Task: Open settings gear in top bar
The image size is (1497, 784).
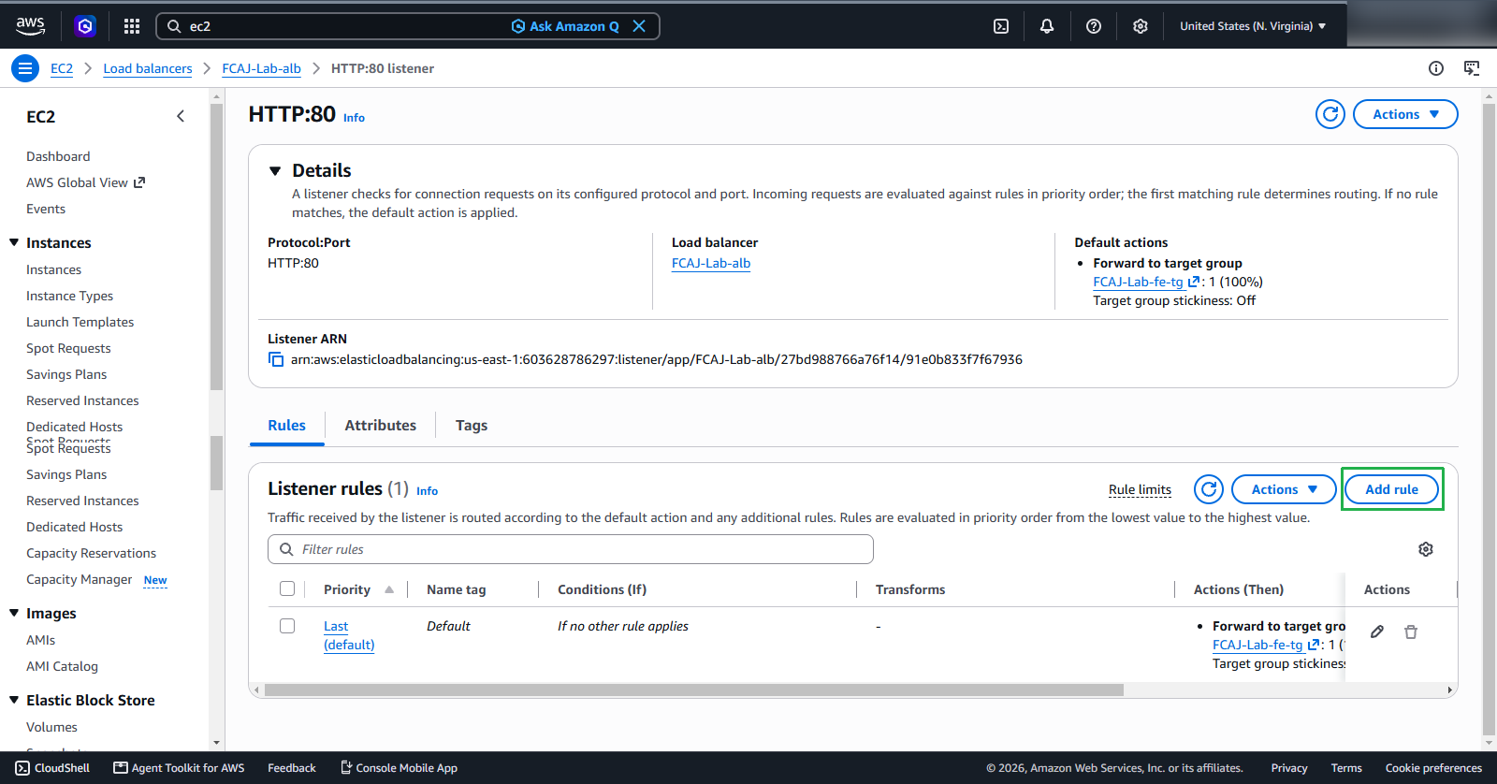Action: click(x=1141, y=26)
